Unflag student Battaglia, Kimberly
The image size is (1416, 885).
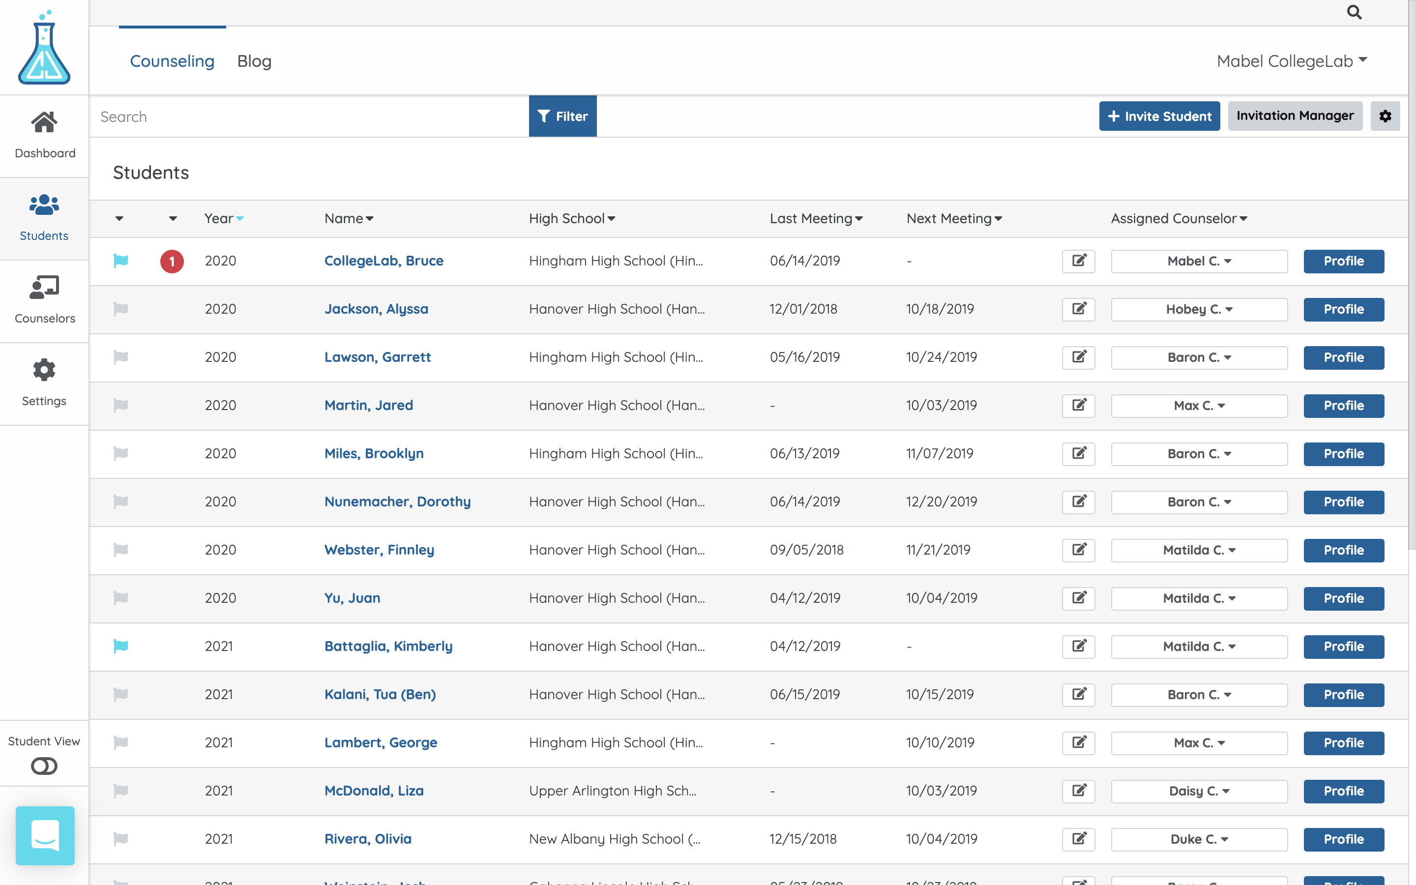pyautogui.click(x=120, y=646)
